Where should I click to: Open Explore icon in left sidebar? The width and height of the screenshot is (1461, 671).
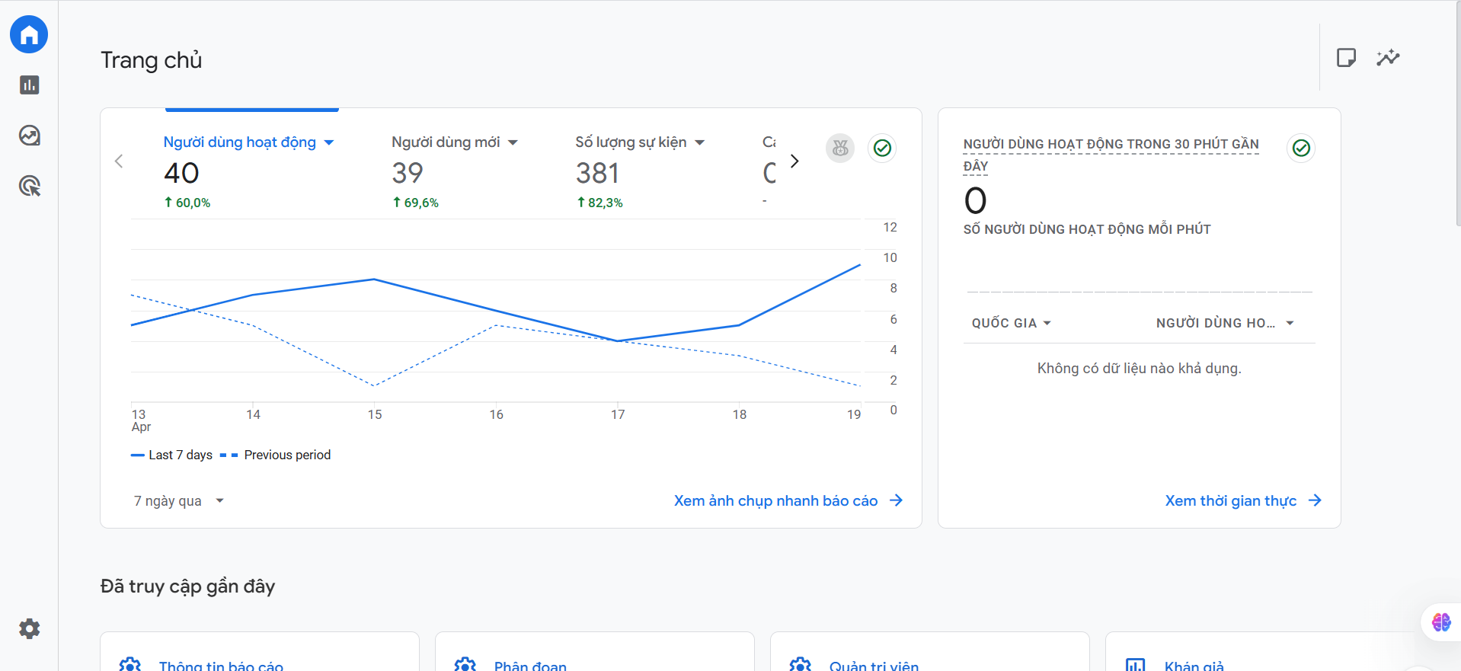[x=29, y=136]
